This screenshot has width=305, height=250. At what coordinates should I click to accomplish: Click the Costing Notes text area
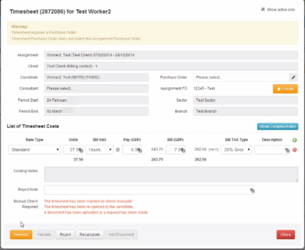tap(171, 174)
